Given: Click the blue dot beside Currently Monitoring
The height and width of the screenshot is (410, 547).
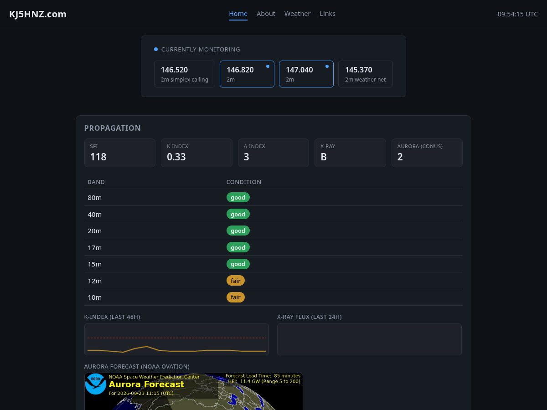Looking at the screenshot, I should point(156,49).
